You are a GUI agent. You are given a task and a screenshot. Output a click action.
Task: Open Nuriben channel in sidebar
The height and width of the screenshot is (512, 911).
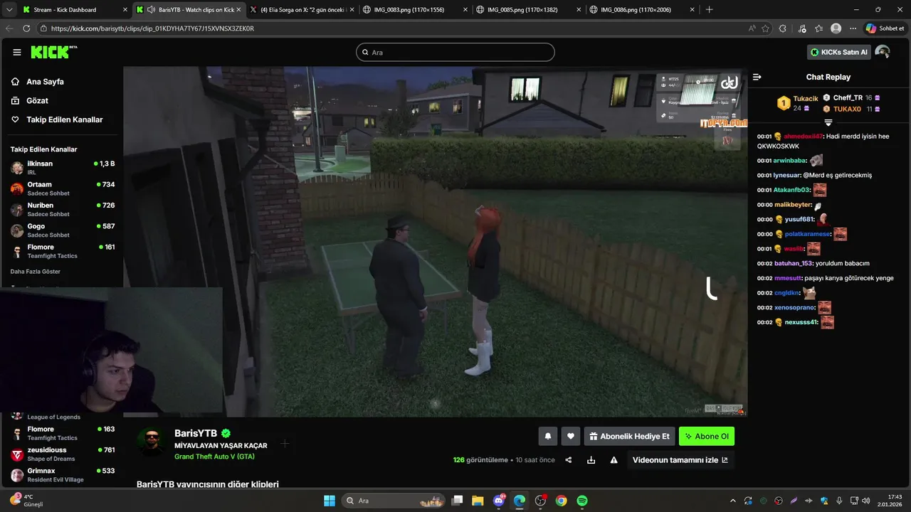[63, 209]
